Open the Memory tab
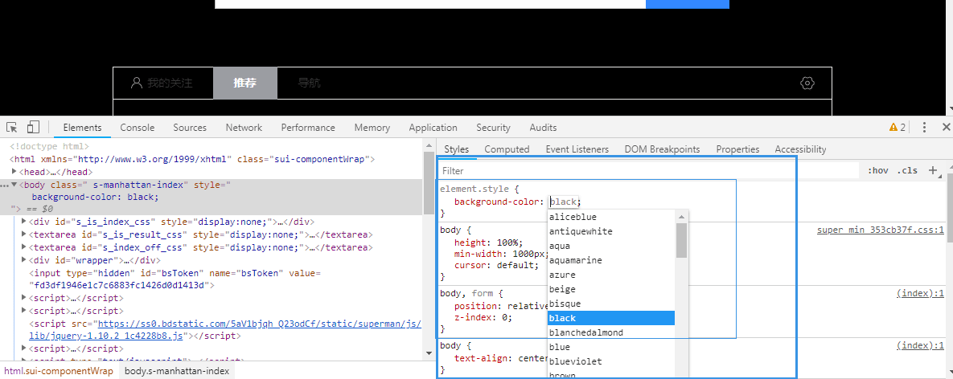Viewport: 953px width, 379px height. tap(372, 128)
